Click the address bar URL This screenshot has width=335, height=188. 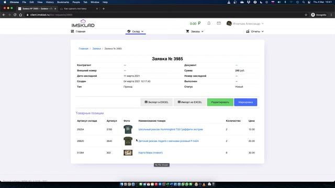click(51, 15)
